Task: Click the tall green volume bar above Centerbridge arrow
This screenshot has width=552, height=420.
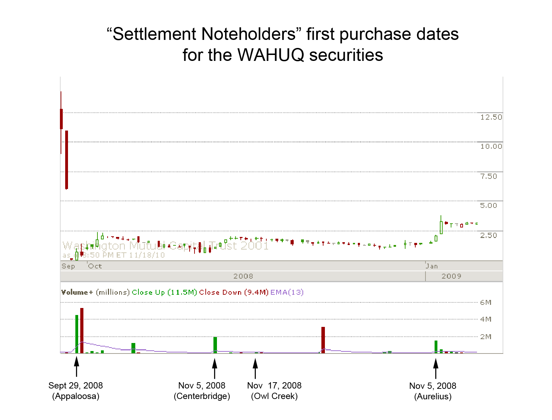Action: (215, 345)
